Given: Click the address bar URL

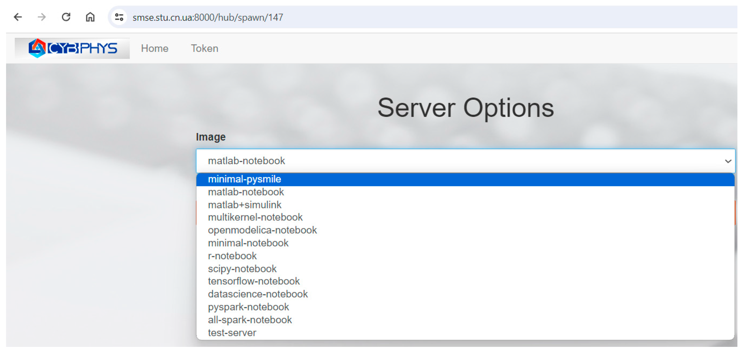Looking at the screenshot, I should click(x=208, y=17).
